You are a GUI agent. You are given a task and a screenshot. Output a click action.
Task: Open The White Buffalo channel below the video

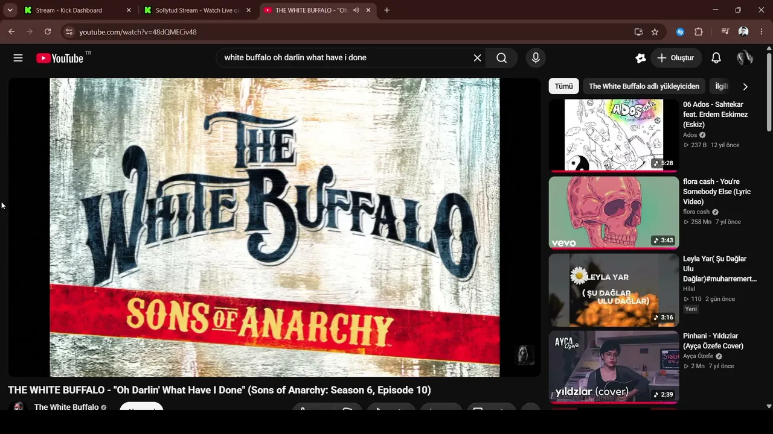pos(66,407)
